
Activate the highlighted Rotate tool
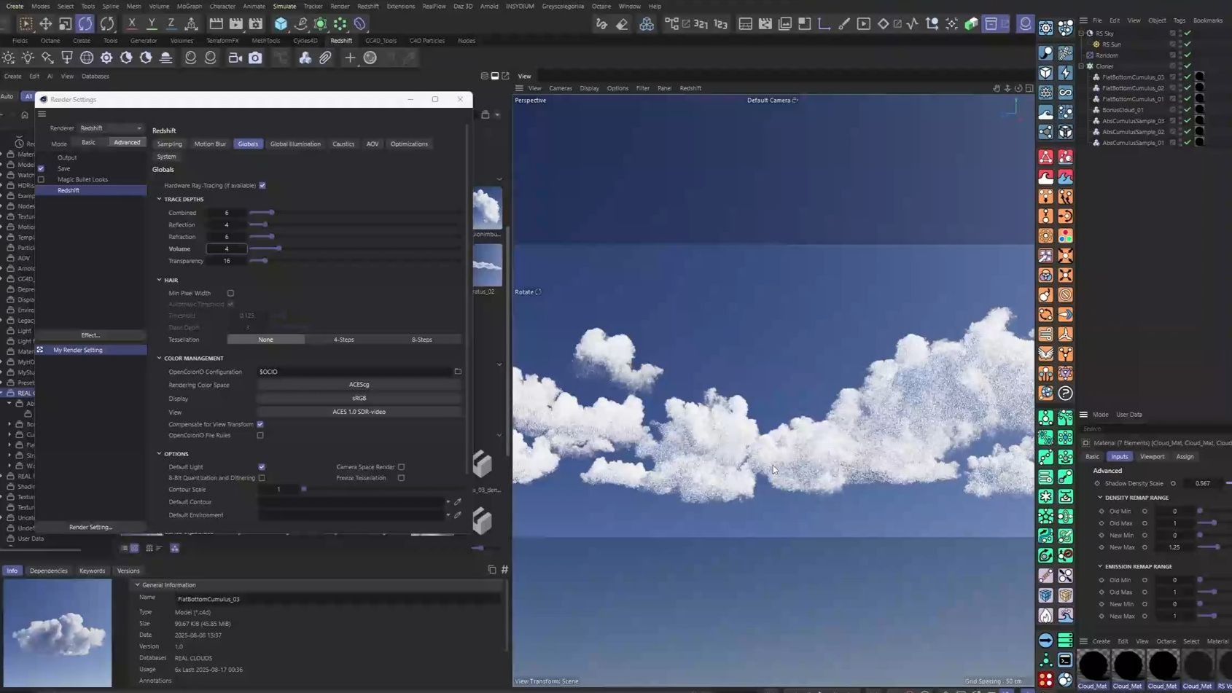[85, 23]
